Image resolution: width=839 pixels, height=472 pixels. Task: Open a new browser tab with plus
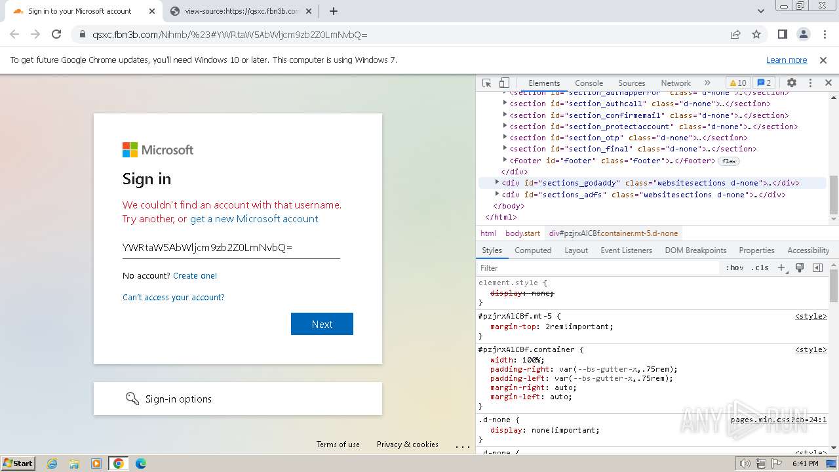pos(334,11)
